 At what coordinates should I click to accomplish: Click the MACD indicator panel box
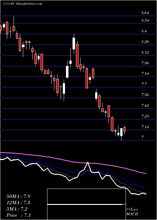tap(86, 204)
